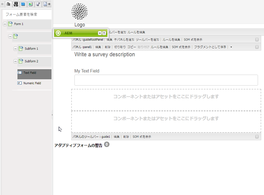Viewport: 264px width, 195px height.
Task: Click フラグメントとして保存 on panel1
Action: [210, 47]
